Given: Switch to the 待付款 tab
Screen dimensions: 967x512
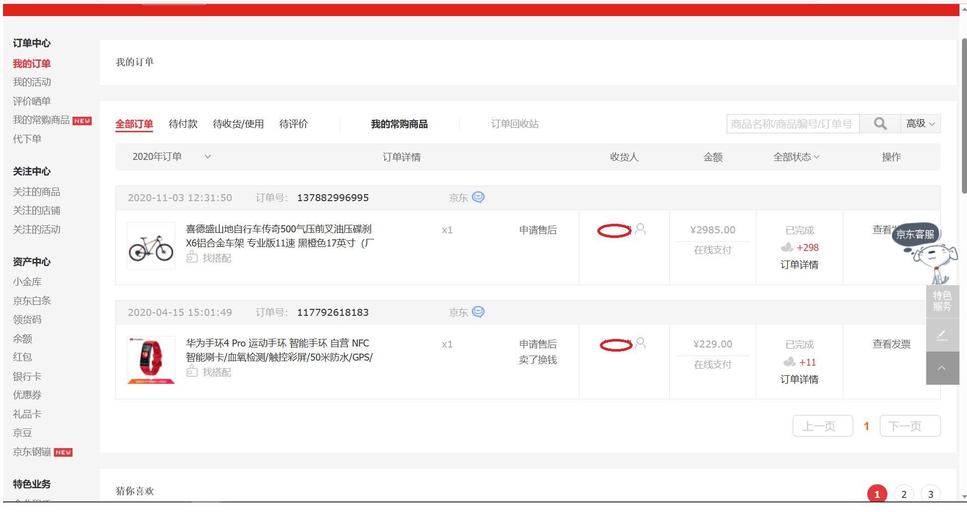Looking at the screenshot, I should (183, 124).
